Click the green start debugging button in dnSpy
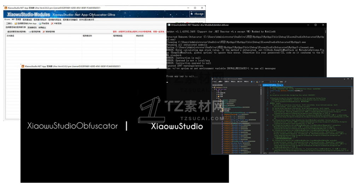 tap(279, 82)
